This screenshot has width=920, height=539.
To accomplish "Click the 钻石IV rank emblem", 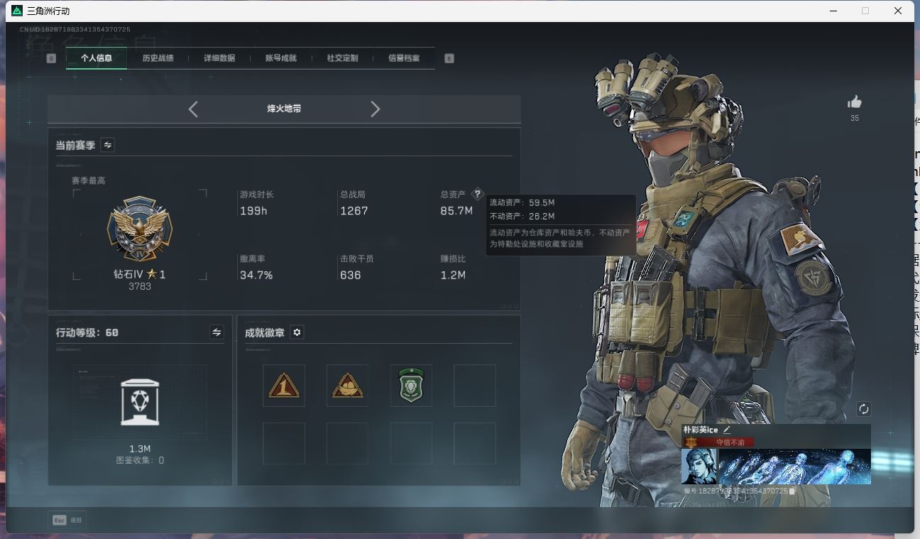I will pyautogui.click(x=140, y=230).
